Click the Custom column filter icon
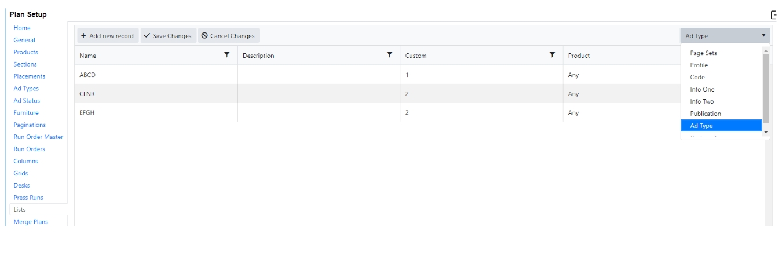 pyautogui.click(x=553, y=55)
